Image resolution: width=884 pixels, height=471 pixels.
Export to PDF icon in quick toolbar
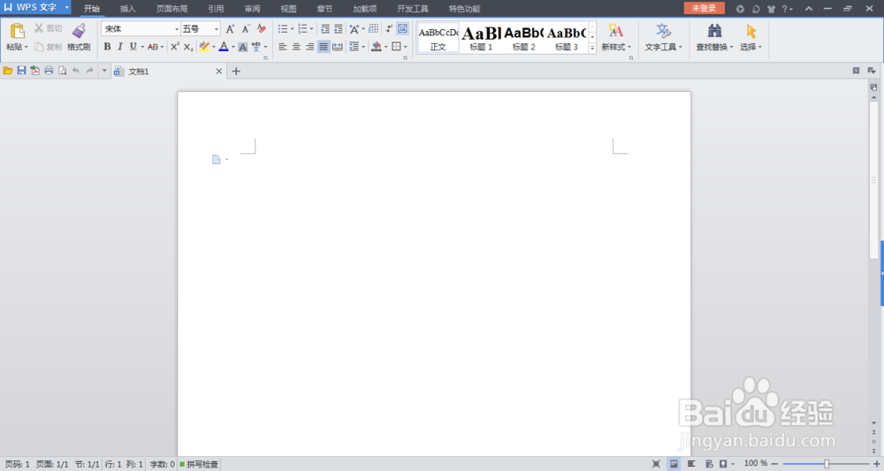pos(35,71)
